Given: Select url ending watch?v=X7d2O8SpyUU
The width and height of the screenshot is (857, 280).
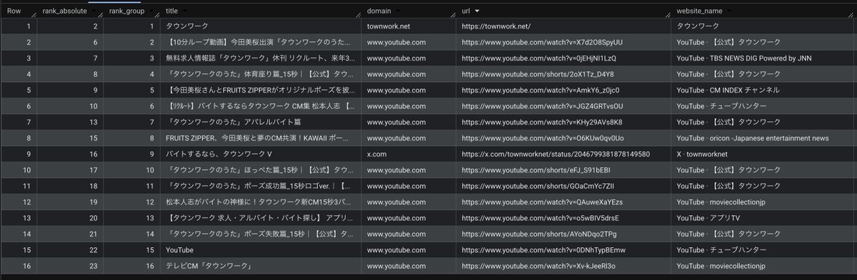Looking at the screenshot, I should tap(542, 41).
